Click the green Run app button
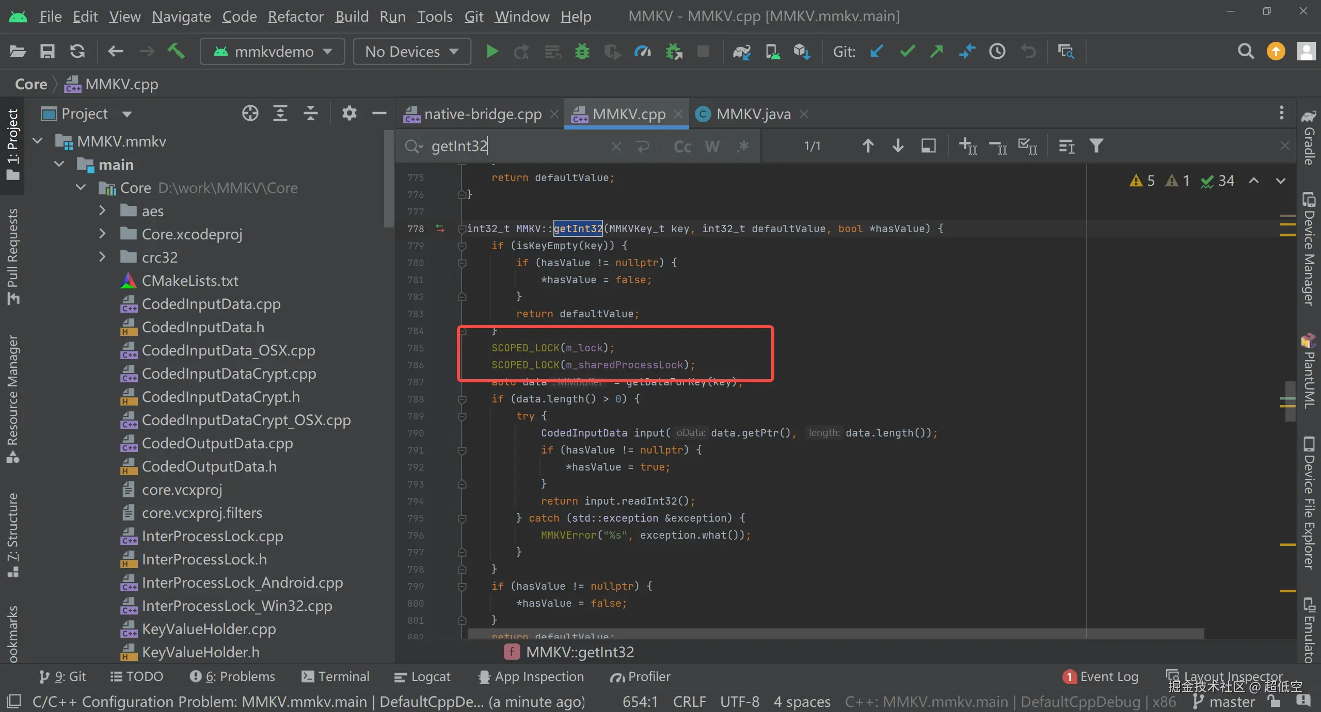The image size is (1321, 712). coord(492,52)
